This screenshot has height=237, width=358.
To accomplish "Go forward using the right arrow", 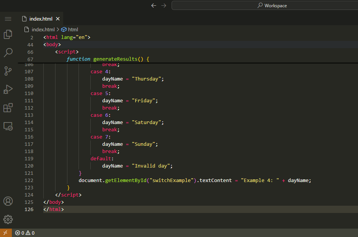I will (164, 6).
